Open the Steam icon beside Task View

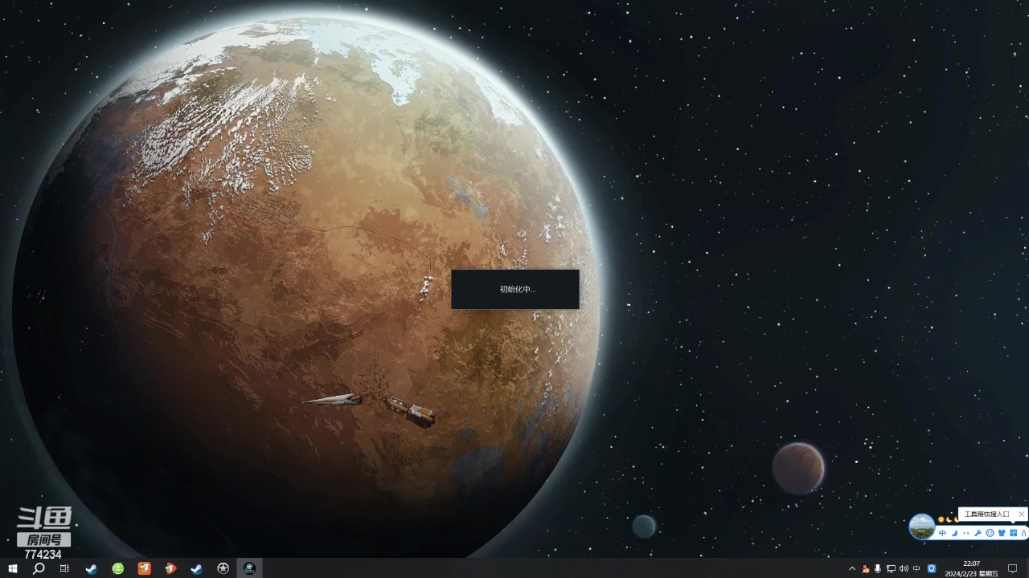[92, 568]
